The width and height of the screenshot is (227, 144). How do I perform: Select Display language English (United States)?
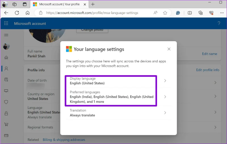[87, 83]
